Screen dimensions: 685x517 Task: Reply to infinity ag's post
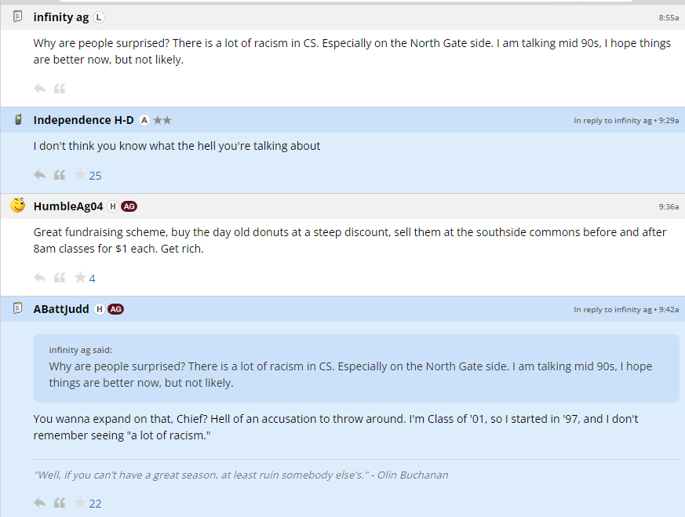[40, 89]
